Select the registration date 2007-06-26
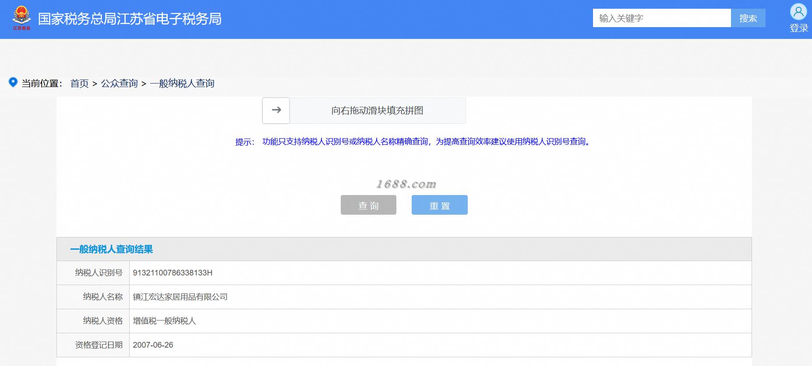The image size is (812, 366). tap(153, 345)
